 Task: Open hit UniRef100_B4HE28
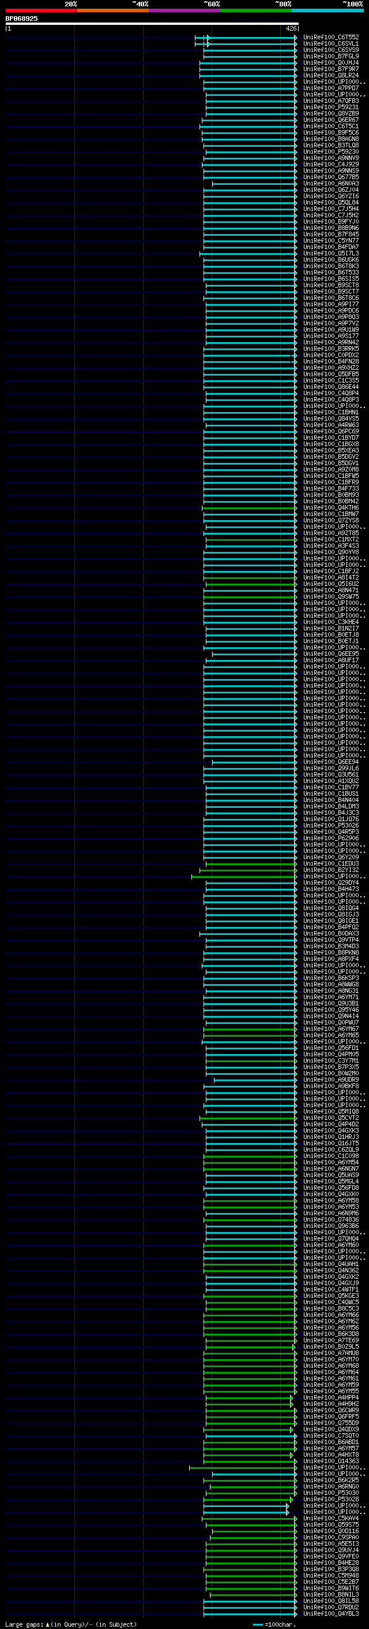(x=331, y=1563)
